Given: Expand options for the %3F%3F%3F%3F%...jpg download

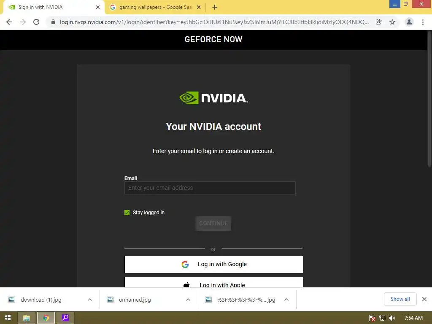Looking at the screenshot, I should (286, 300).
